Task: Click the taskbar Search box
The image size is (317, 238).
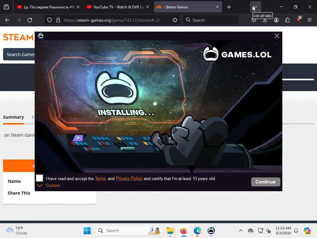Action: tap(128, 231)
